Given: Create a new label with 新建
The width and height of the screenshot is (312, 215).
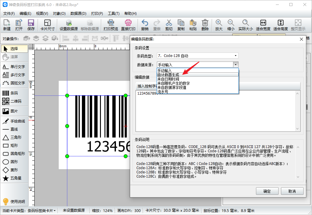Looking at the screenshot, I should (7, 25).
